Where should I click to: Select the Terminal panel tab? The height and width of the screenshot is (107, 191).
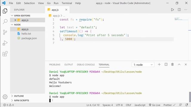104,64
